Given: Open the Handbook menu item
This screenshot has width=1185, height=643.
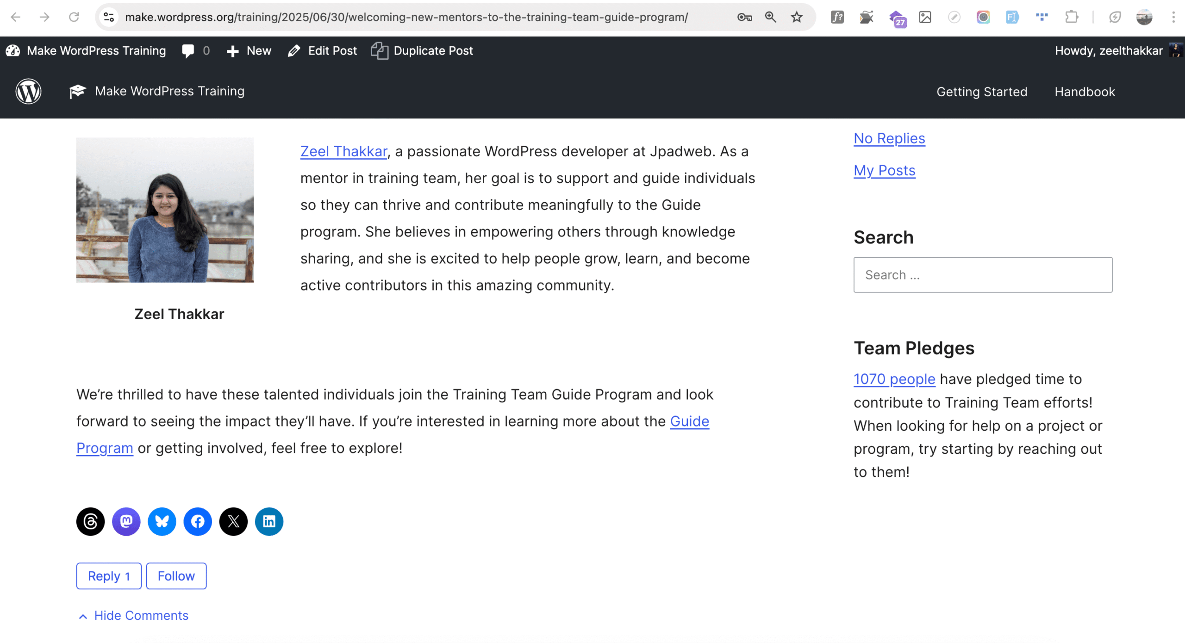Looking at the screenshot, I should point(1085,92).
